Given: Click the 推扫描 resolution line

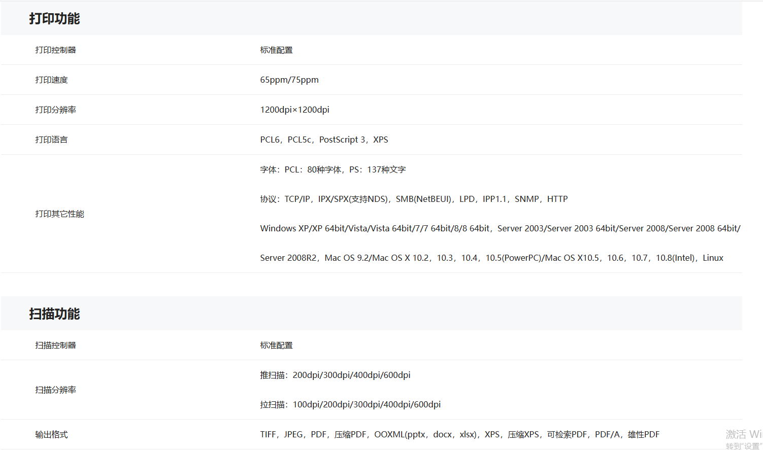Looking at the screenshot, I should coord(335,375).
